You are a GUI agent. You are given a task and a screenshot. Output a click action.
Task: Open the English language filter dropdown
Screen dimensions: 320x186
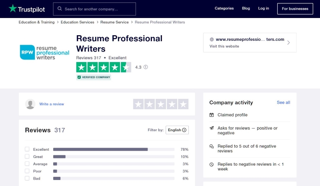pos(177,130)
